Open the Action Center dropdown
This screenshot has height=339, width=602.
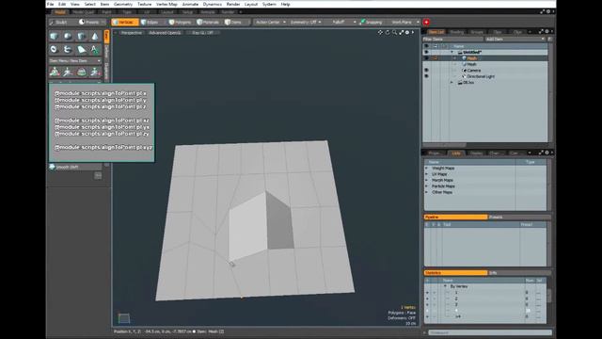(x=270, y=23)
